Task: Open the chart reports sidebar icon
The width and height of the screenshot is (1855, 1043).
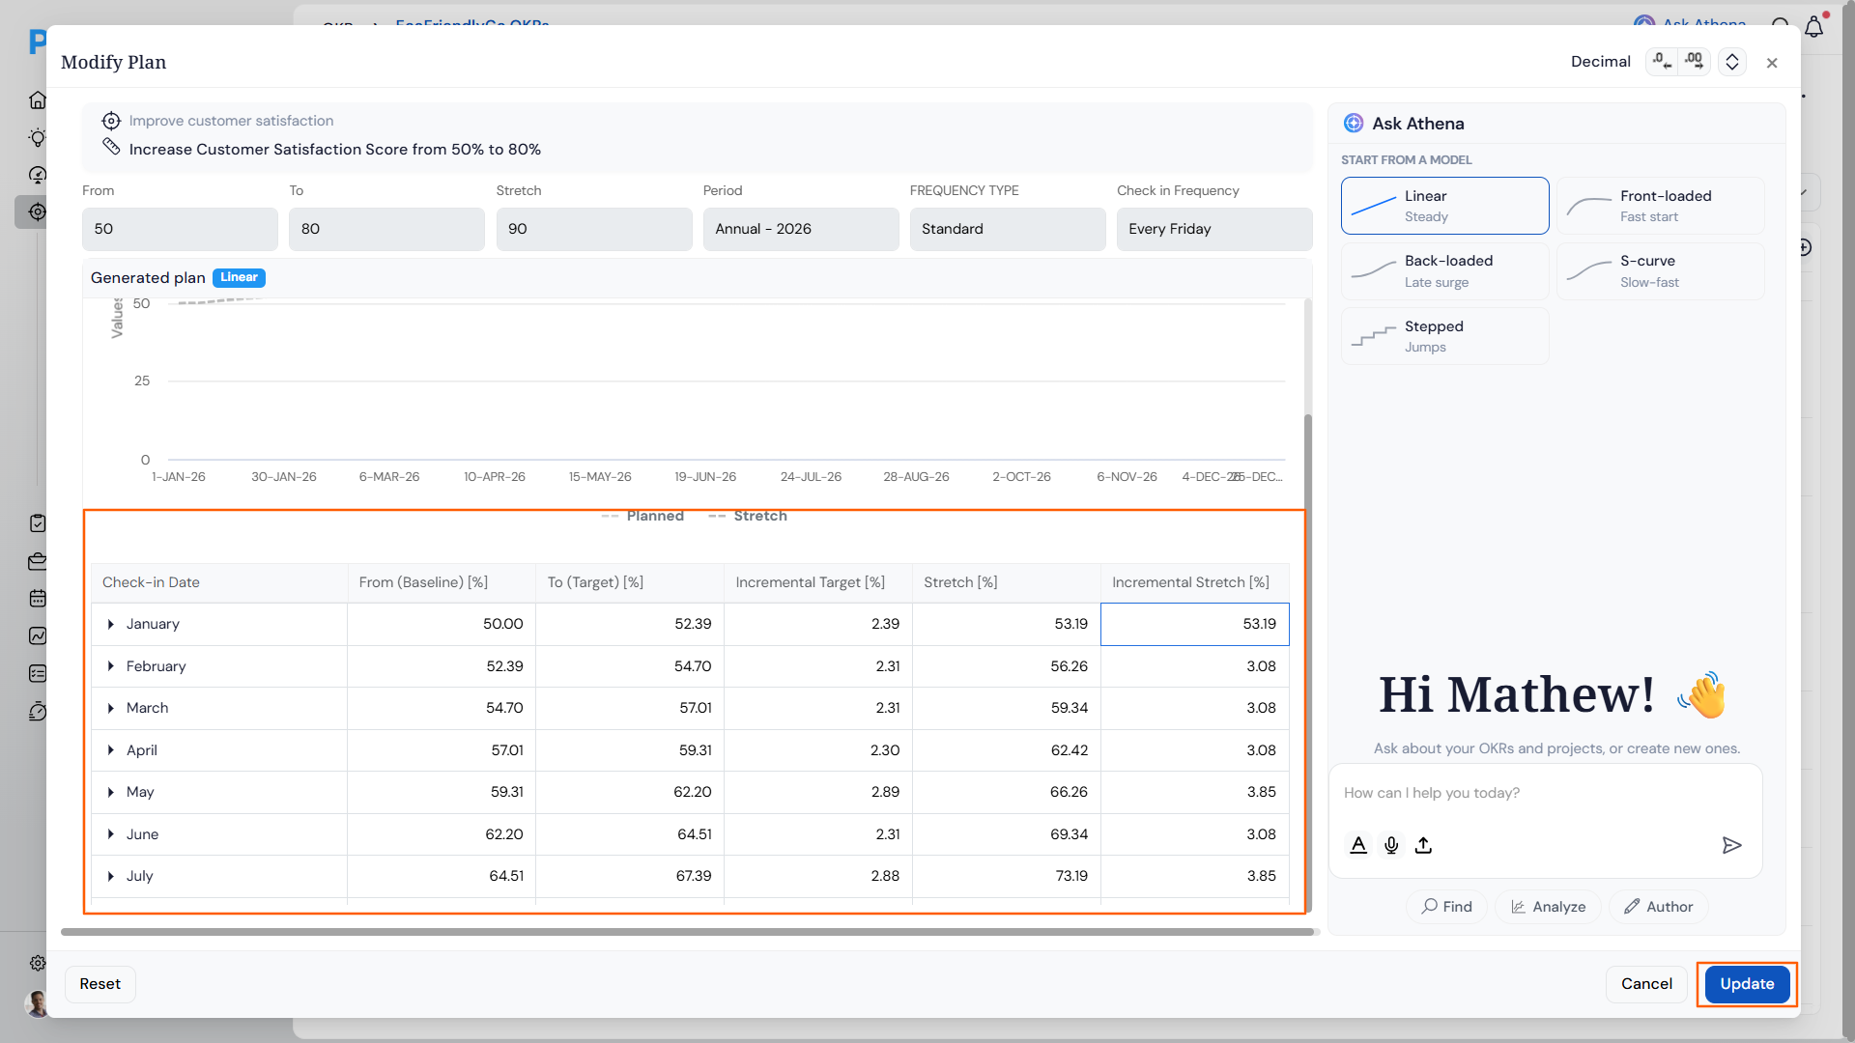Action: [x=38, y=635]
